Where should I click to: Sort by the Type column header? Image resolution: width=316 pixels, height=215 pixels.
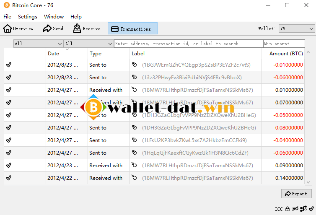[109, 54]
